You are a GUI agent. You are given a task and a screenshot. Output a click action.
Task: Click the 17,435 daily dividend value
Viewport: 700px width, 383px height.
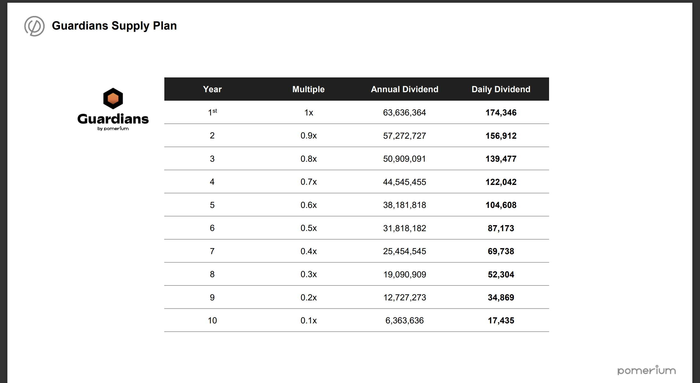[501, 320]
